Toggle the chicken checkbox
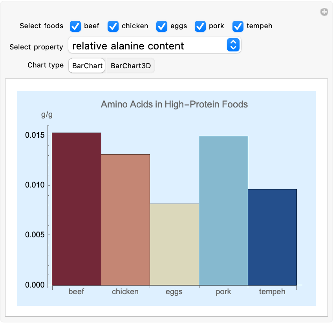This screenshot has height=324, width=333. point(113,26)
